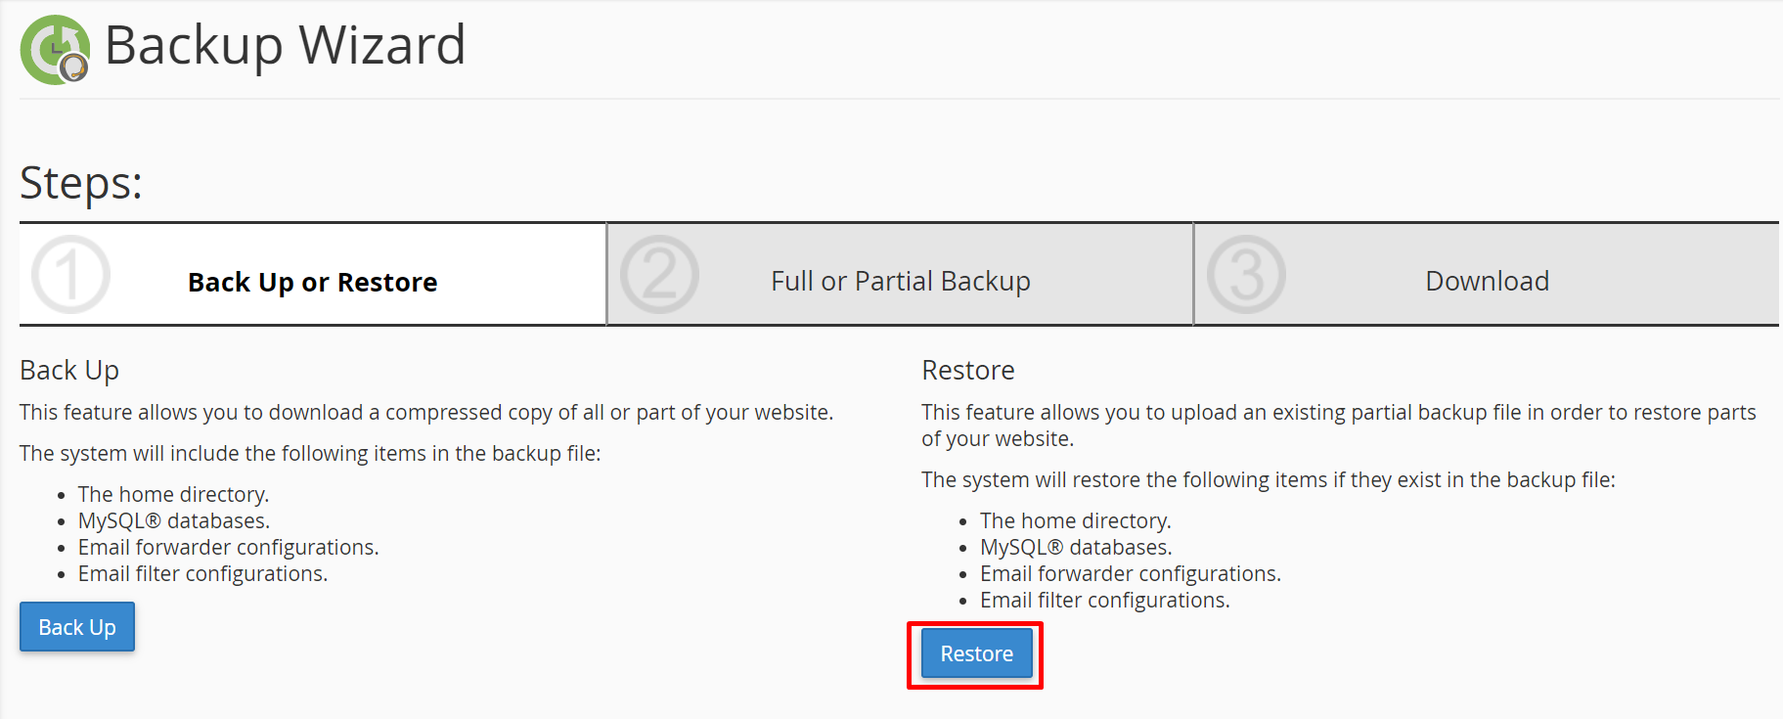The image size is (1783, 719).
Task: Click the home directory item under Restore
Action: 1075,520
